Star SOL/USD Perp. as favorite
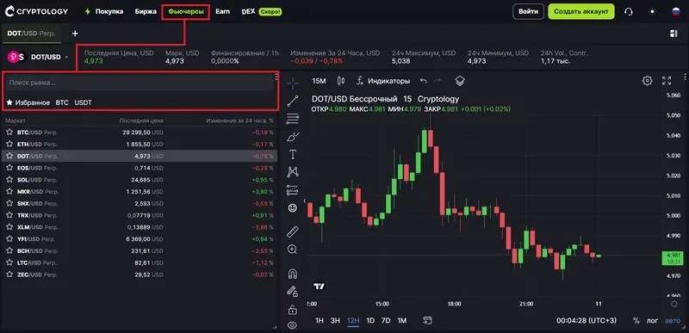This screenshot has width=689, height=333. click(9, 180)
